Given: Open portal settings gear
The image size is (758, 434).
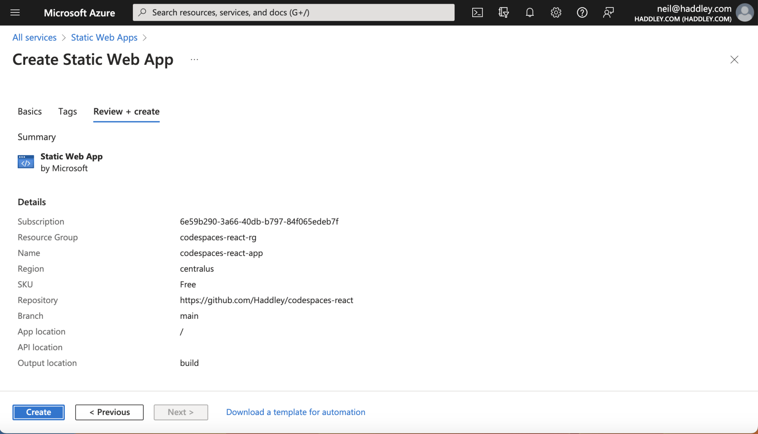Looking at the screenshot, I should click(556, 12).
